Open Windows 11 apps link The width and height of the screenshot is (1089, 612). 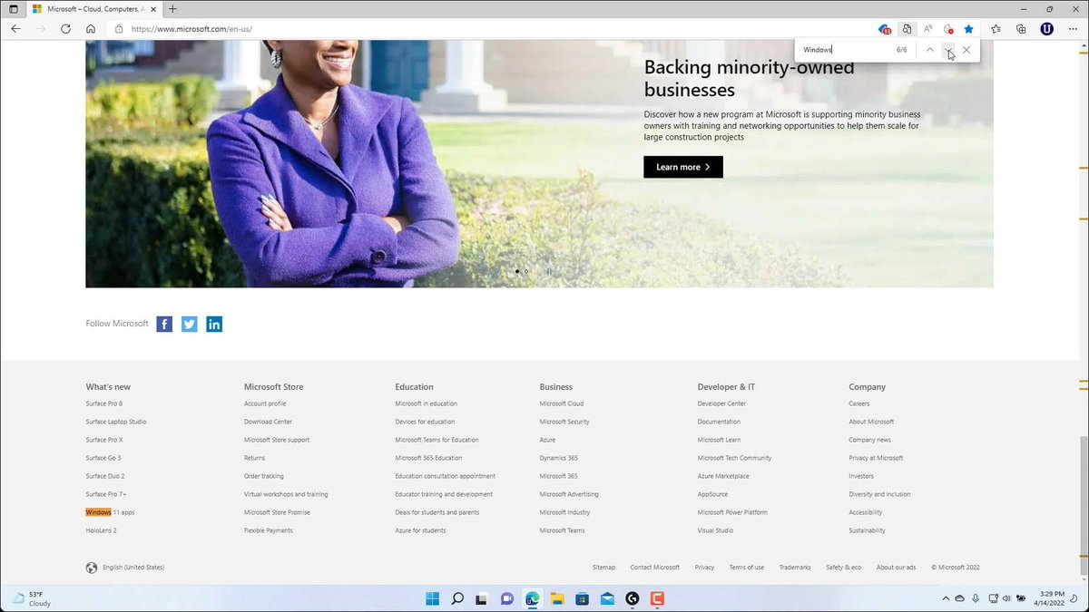click(110, 512)
